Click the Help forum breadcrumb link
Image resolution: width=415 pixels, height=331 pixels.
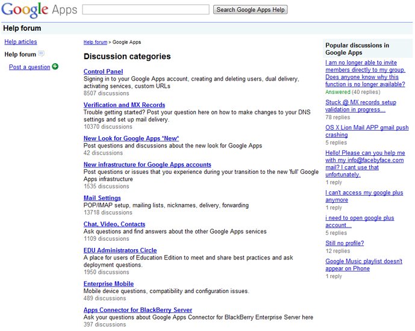(x=95, y=42)
